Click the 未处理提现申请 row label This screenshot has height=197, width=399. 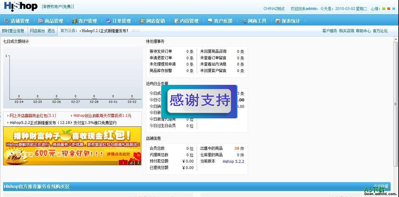pyautogui.click(x=163, y=64)
